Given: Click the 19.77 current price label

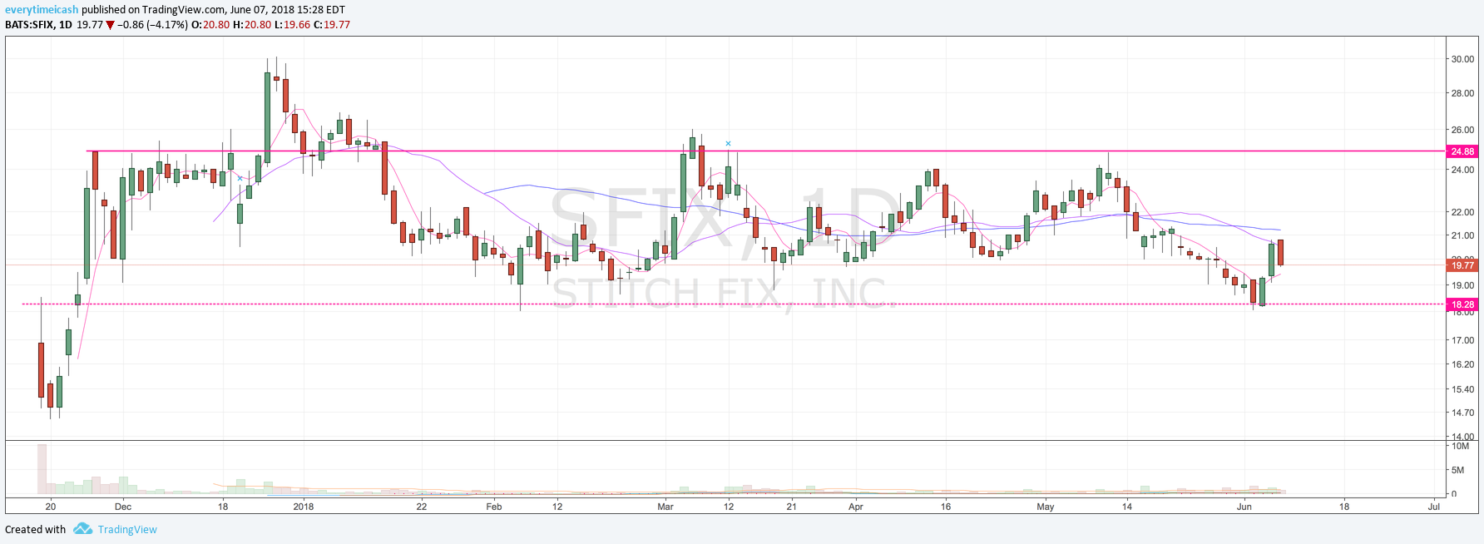Looking at the screenshot, I should click(1462, 265).
